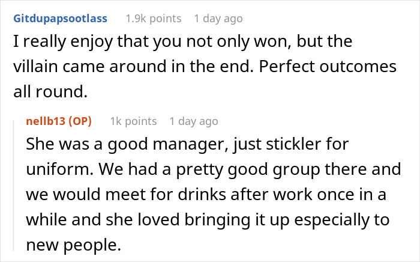Click the comment text starting 'I really enjoy'
This screenshot has width=420, height=262.
point(205,67)
